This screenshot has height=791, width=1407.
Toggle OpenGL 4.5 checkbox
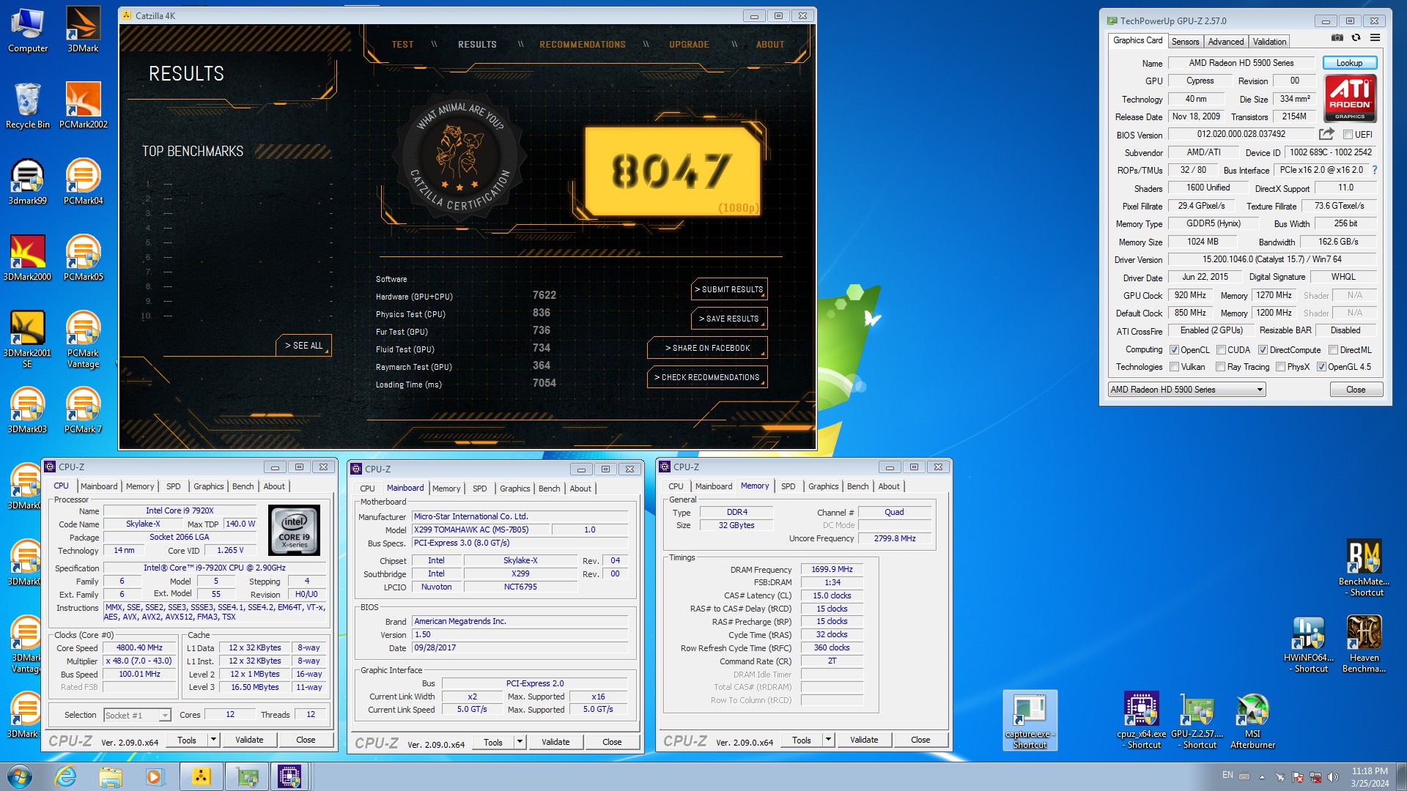(x=1321, y=367)
